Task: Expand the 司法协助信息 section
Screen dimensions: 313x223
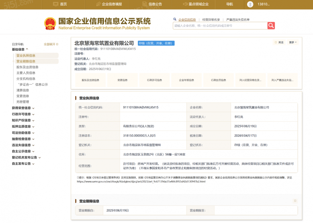Action: (23, 133)
